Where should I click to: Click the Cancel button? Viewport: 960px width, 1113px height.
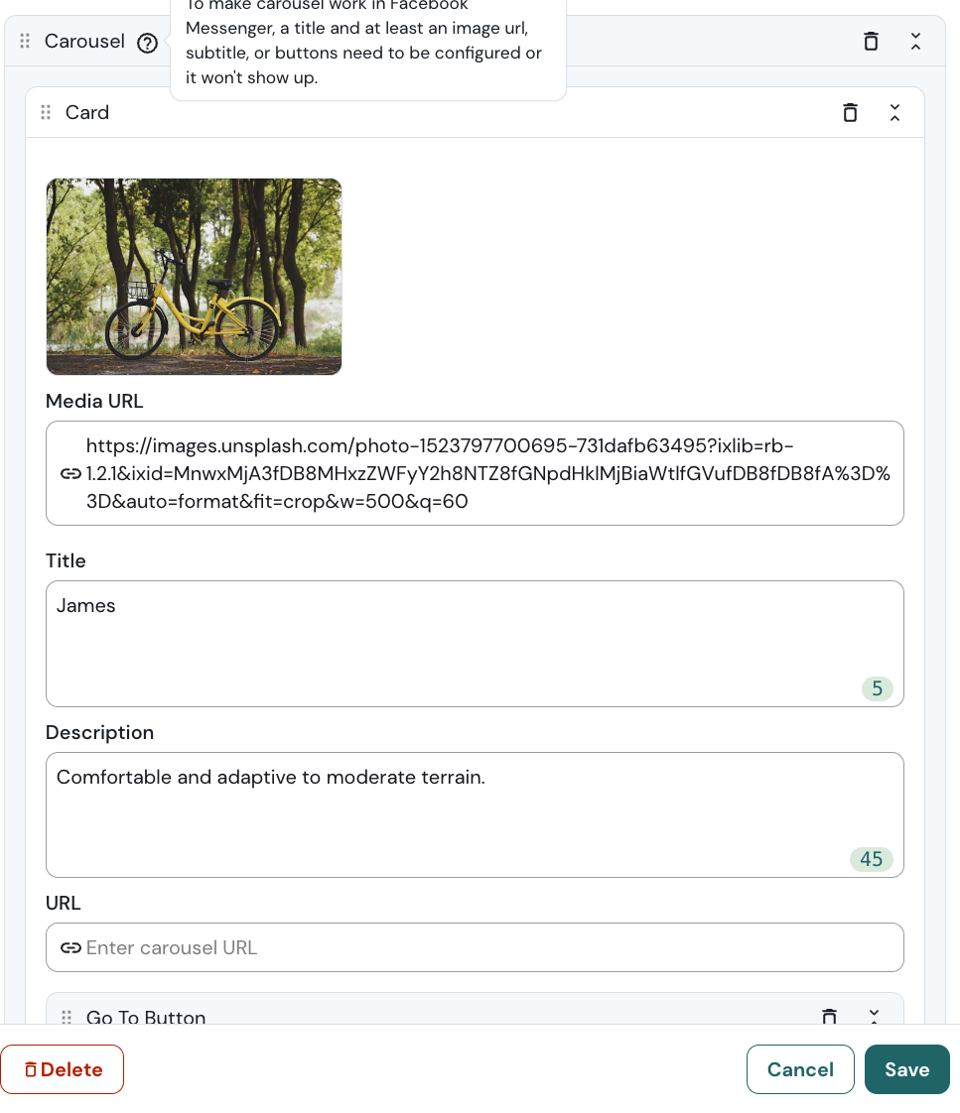pyautogui.click(x=800, y=1069)
